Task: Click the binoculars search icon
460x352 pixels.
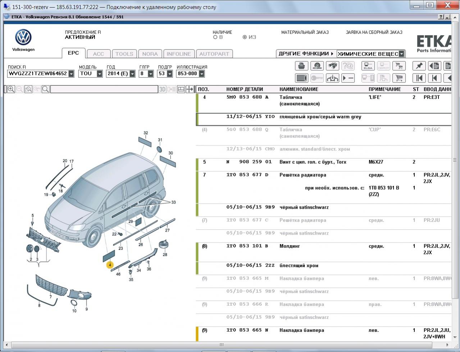Action: coord(332,66)
